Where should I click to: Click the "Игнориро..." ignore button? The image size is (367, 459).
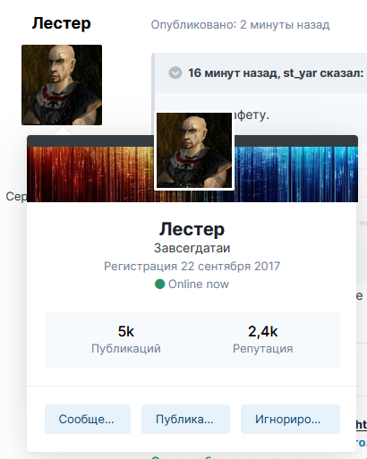[290, 419]
